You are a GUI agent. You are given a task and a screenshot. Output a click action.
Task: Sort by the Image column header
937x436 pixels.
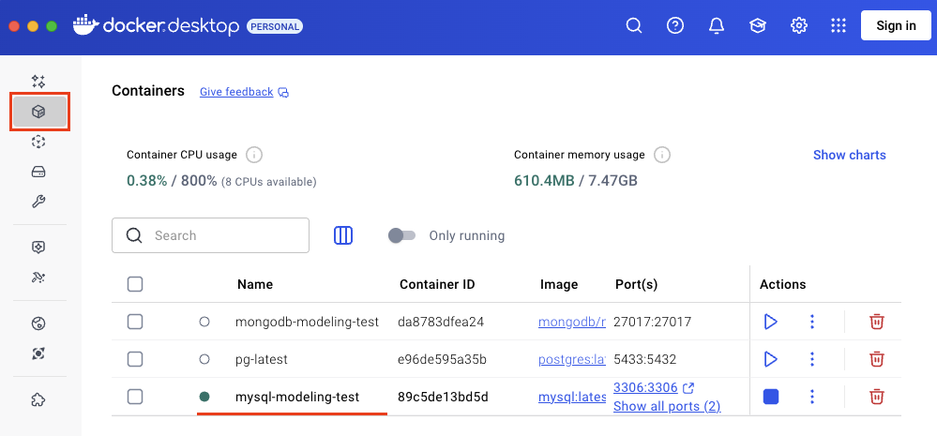(x=559, y=284)
